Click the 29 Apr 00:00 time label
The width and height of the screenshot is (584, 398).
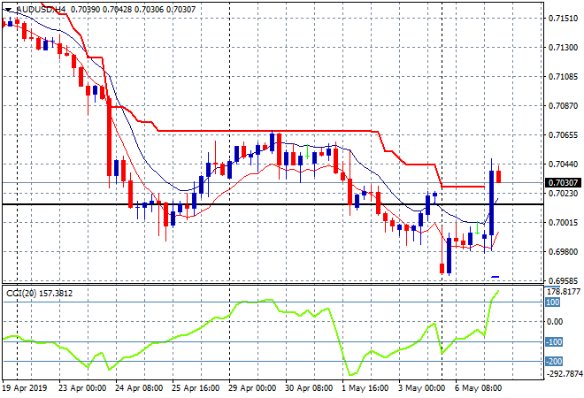pyautogui.click(x=252, y=388)
